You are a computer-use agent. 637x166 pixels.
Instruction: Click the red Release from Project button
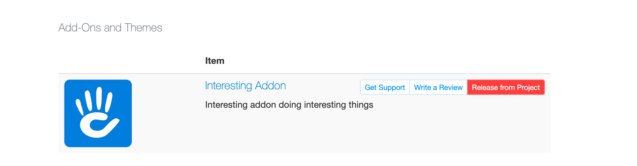(x=506, y=87)
